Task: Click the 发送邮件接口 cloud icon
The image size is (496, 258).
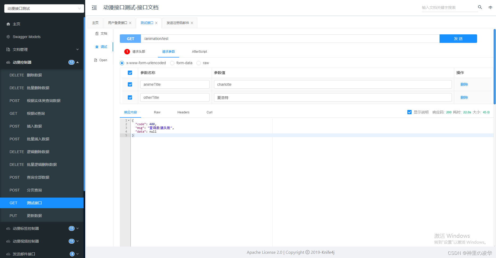Action: [x=8, y=254]
